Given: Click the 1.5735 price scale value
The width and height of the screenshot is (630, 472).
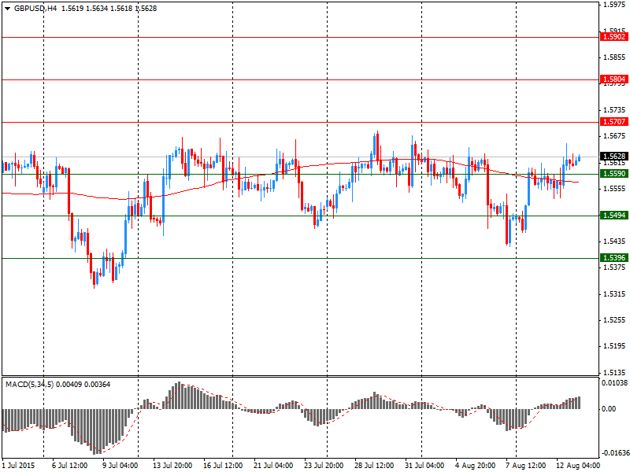Looking at the screenshot, I should pos(615,110).
